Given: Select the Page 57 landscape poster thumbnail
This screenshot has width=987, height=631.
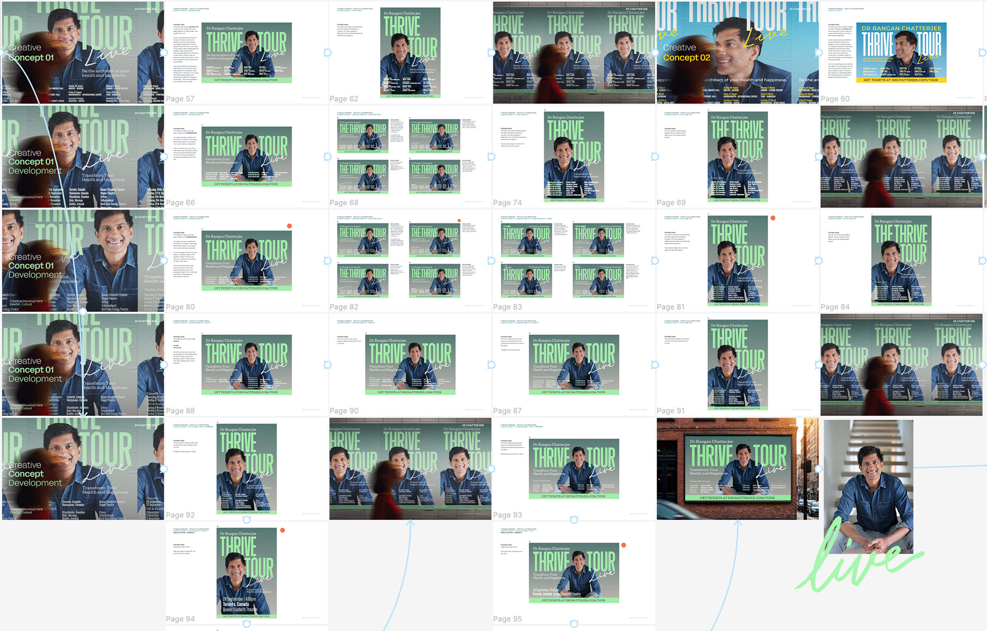Looking at the screenshot, I should coord(247,52).
